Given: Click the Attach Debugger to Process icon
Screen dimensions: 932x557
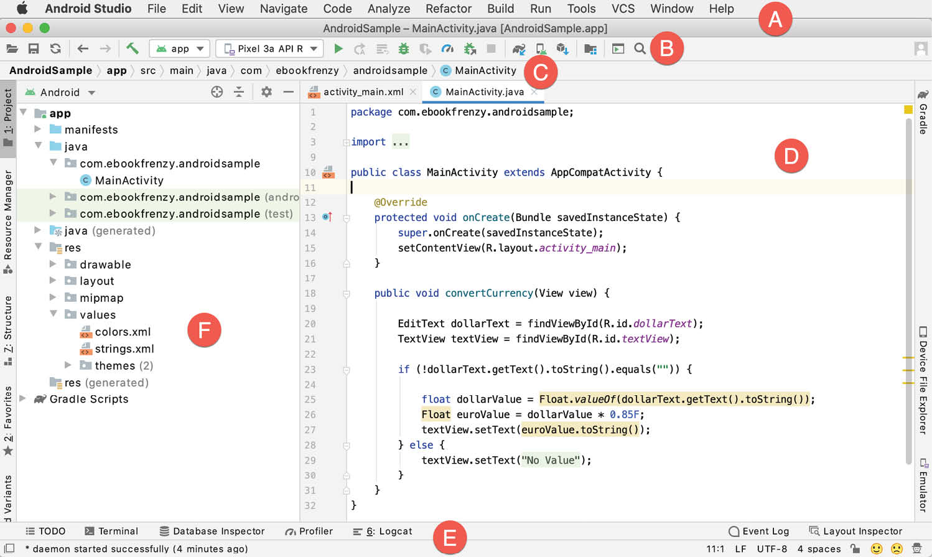Looking at the screenshot, I should (x=470, y=49).
